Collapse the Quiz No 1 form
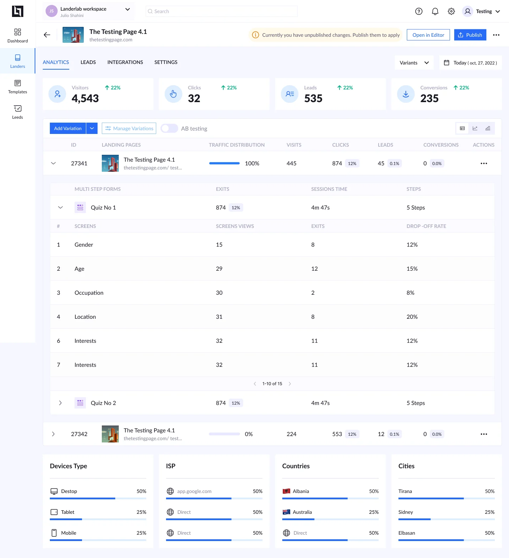 click(60, 207)
